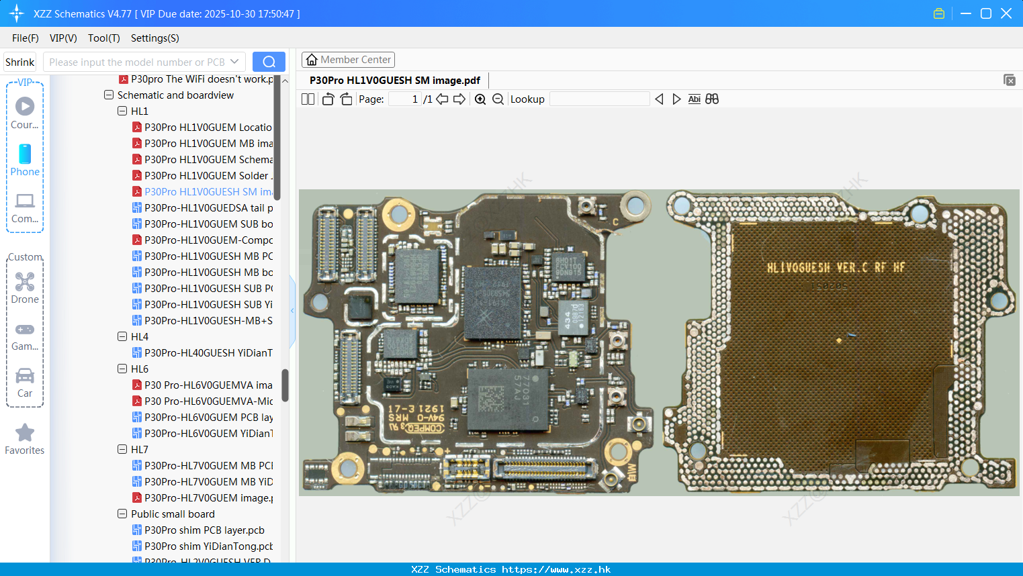Click the Lookup text field
This screenshot has height=576, width=1023.
coord(599,99)
